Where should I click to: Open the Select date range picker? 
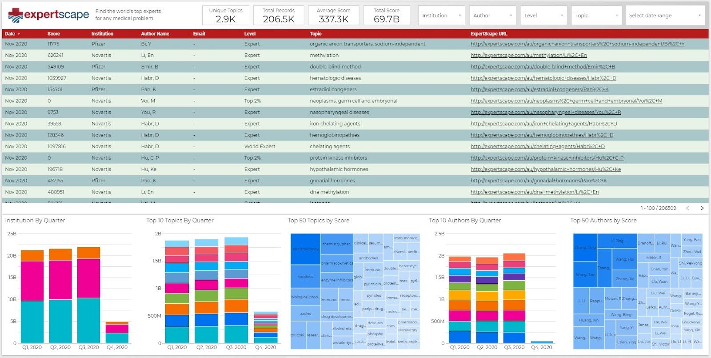pos(665,16)
